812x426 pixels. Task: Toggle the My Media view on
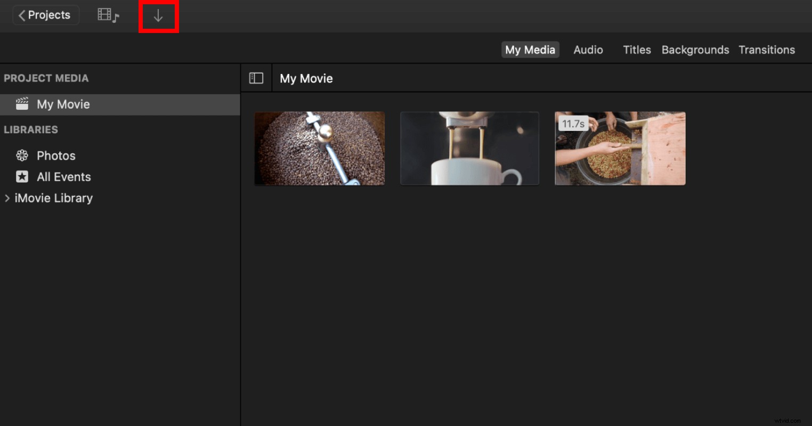click(x=530, y=50)
